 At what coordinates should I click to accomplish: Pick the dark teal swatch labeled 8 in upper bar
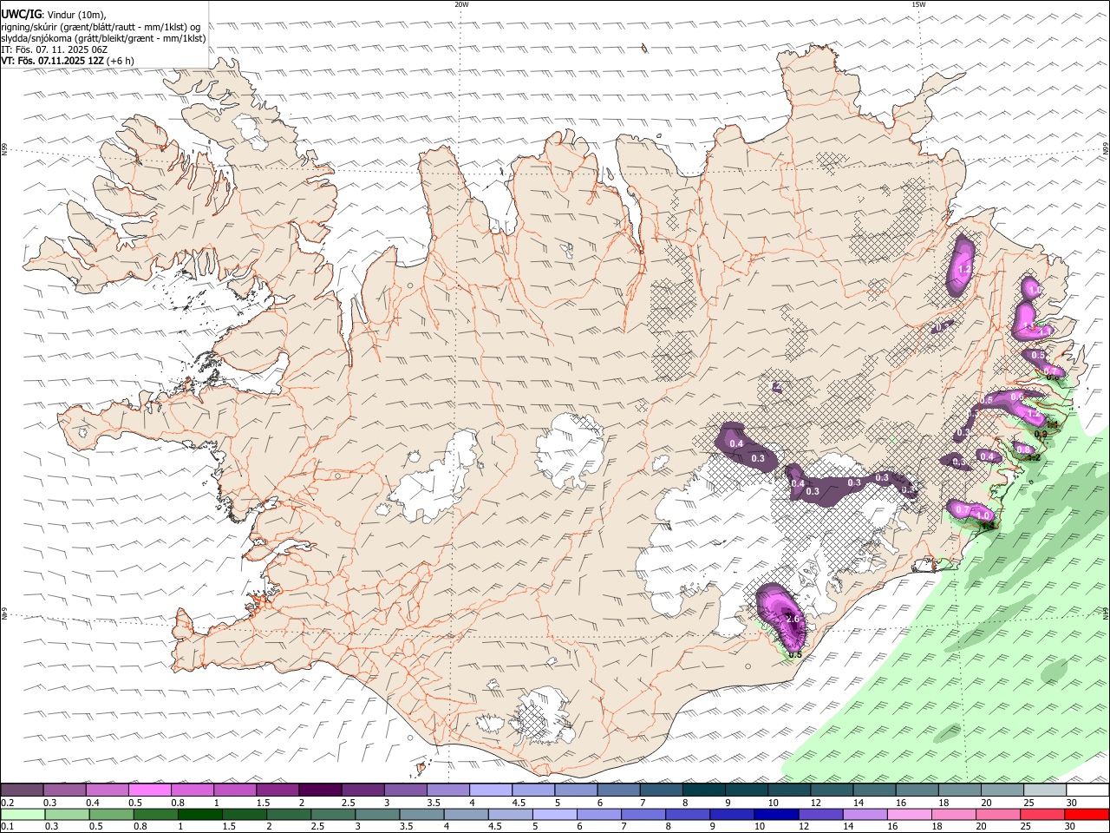point(704,790)
